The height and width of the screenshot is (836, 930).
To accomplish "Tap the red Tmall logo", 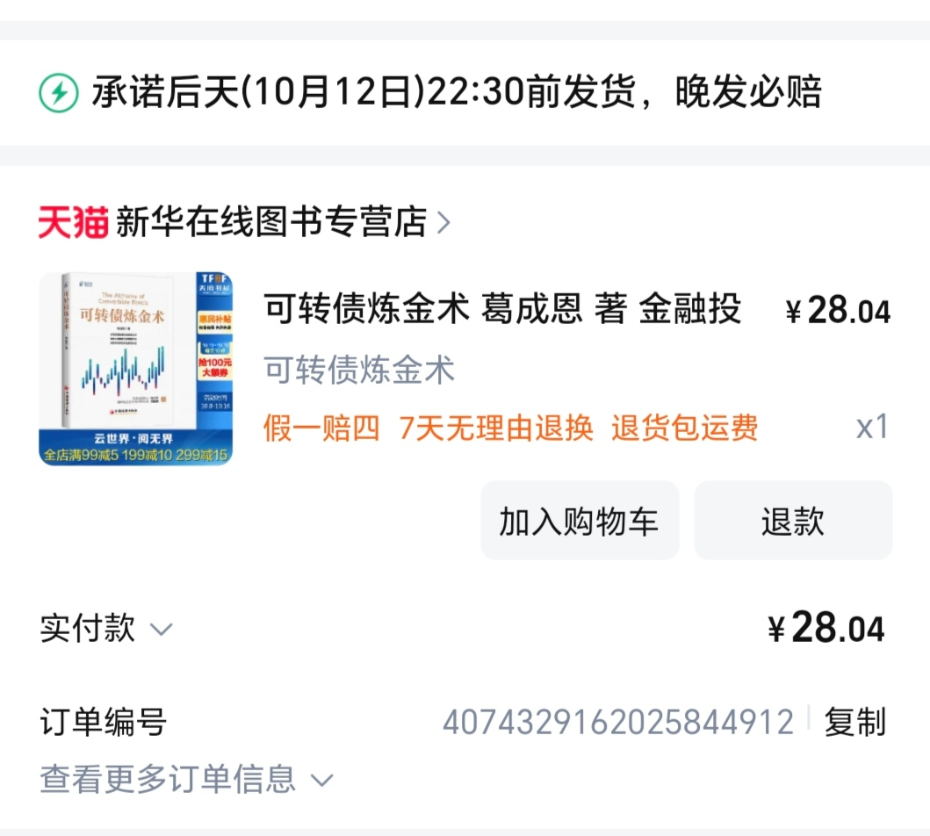I will click(x=74, y=222).
